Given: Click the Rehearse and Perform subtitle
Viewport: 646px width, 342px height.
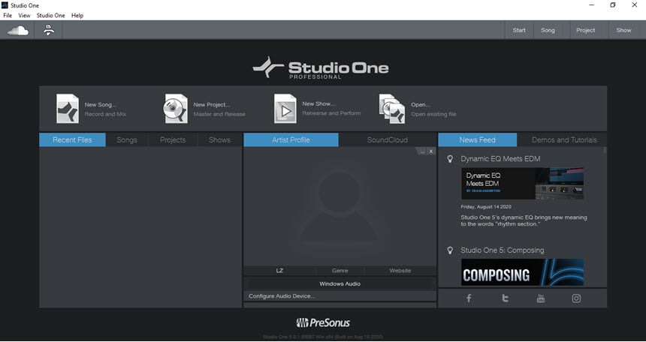Looking at the screenshot, I should tap(331, 113).
